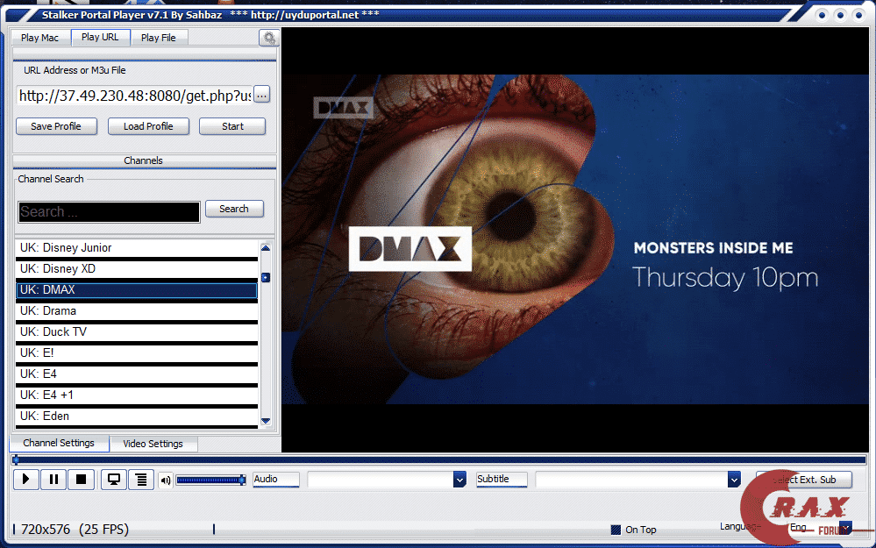Click the channel list scrollbar thumb
876x548 pixels.
(x=266, y=278)
